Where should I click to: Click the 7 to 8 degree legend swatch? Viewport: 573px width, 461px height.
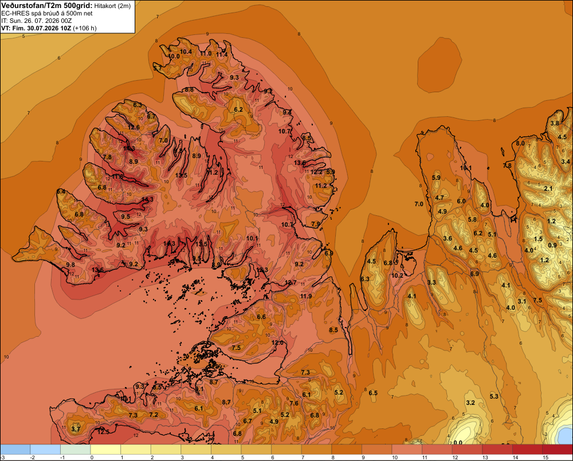[316, 450]
